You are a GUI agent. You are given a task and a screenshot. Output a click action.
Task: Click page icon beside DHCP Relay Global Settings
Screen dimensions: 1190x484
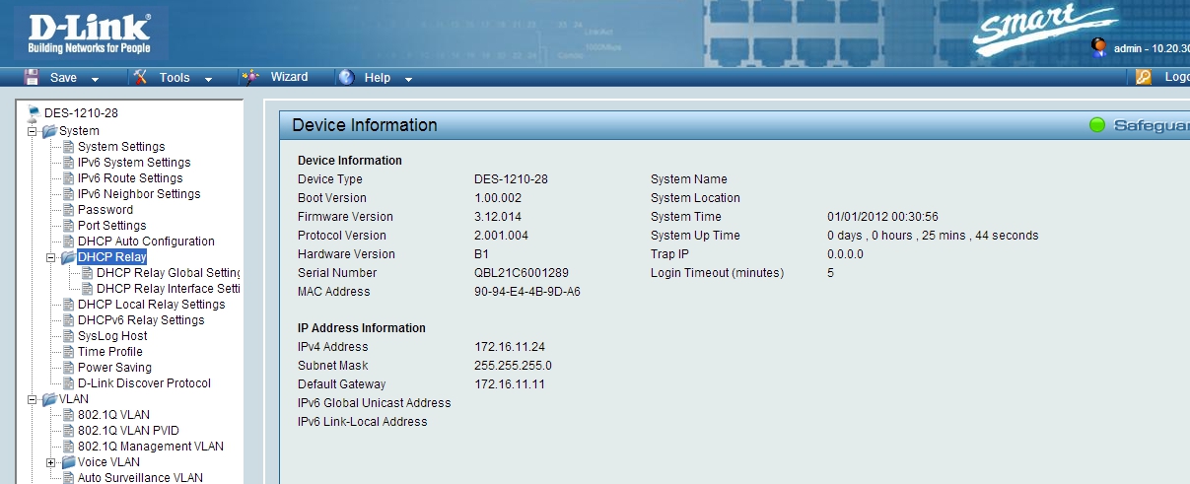pyautogui.click(x=88, y=272)
